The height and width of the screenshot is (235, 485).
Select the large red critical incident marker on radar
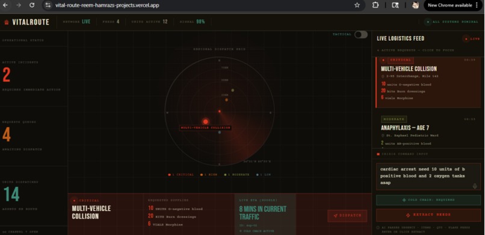pos(205,122)
